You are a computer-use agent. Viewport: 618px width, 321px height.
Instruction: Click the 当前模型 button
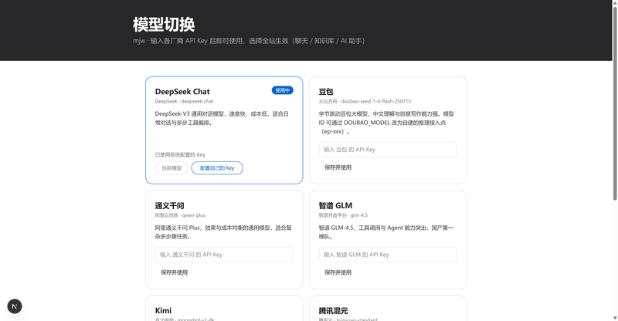[x=171, y=168]
